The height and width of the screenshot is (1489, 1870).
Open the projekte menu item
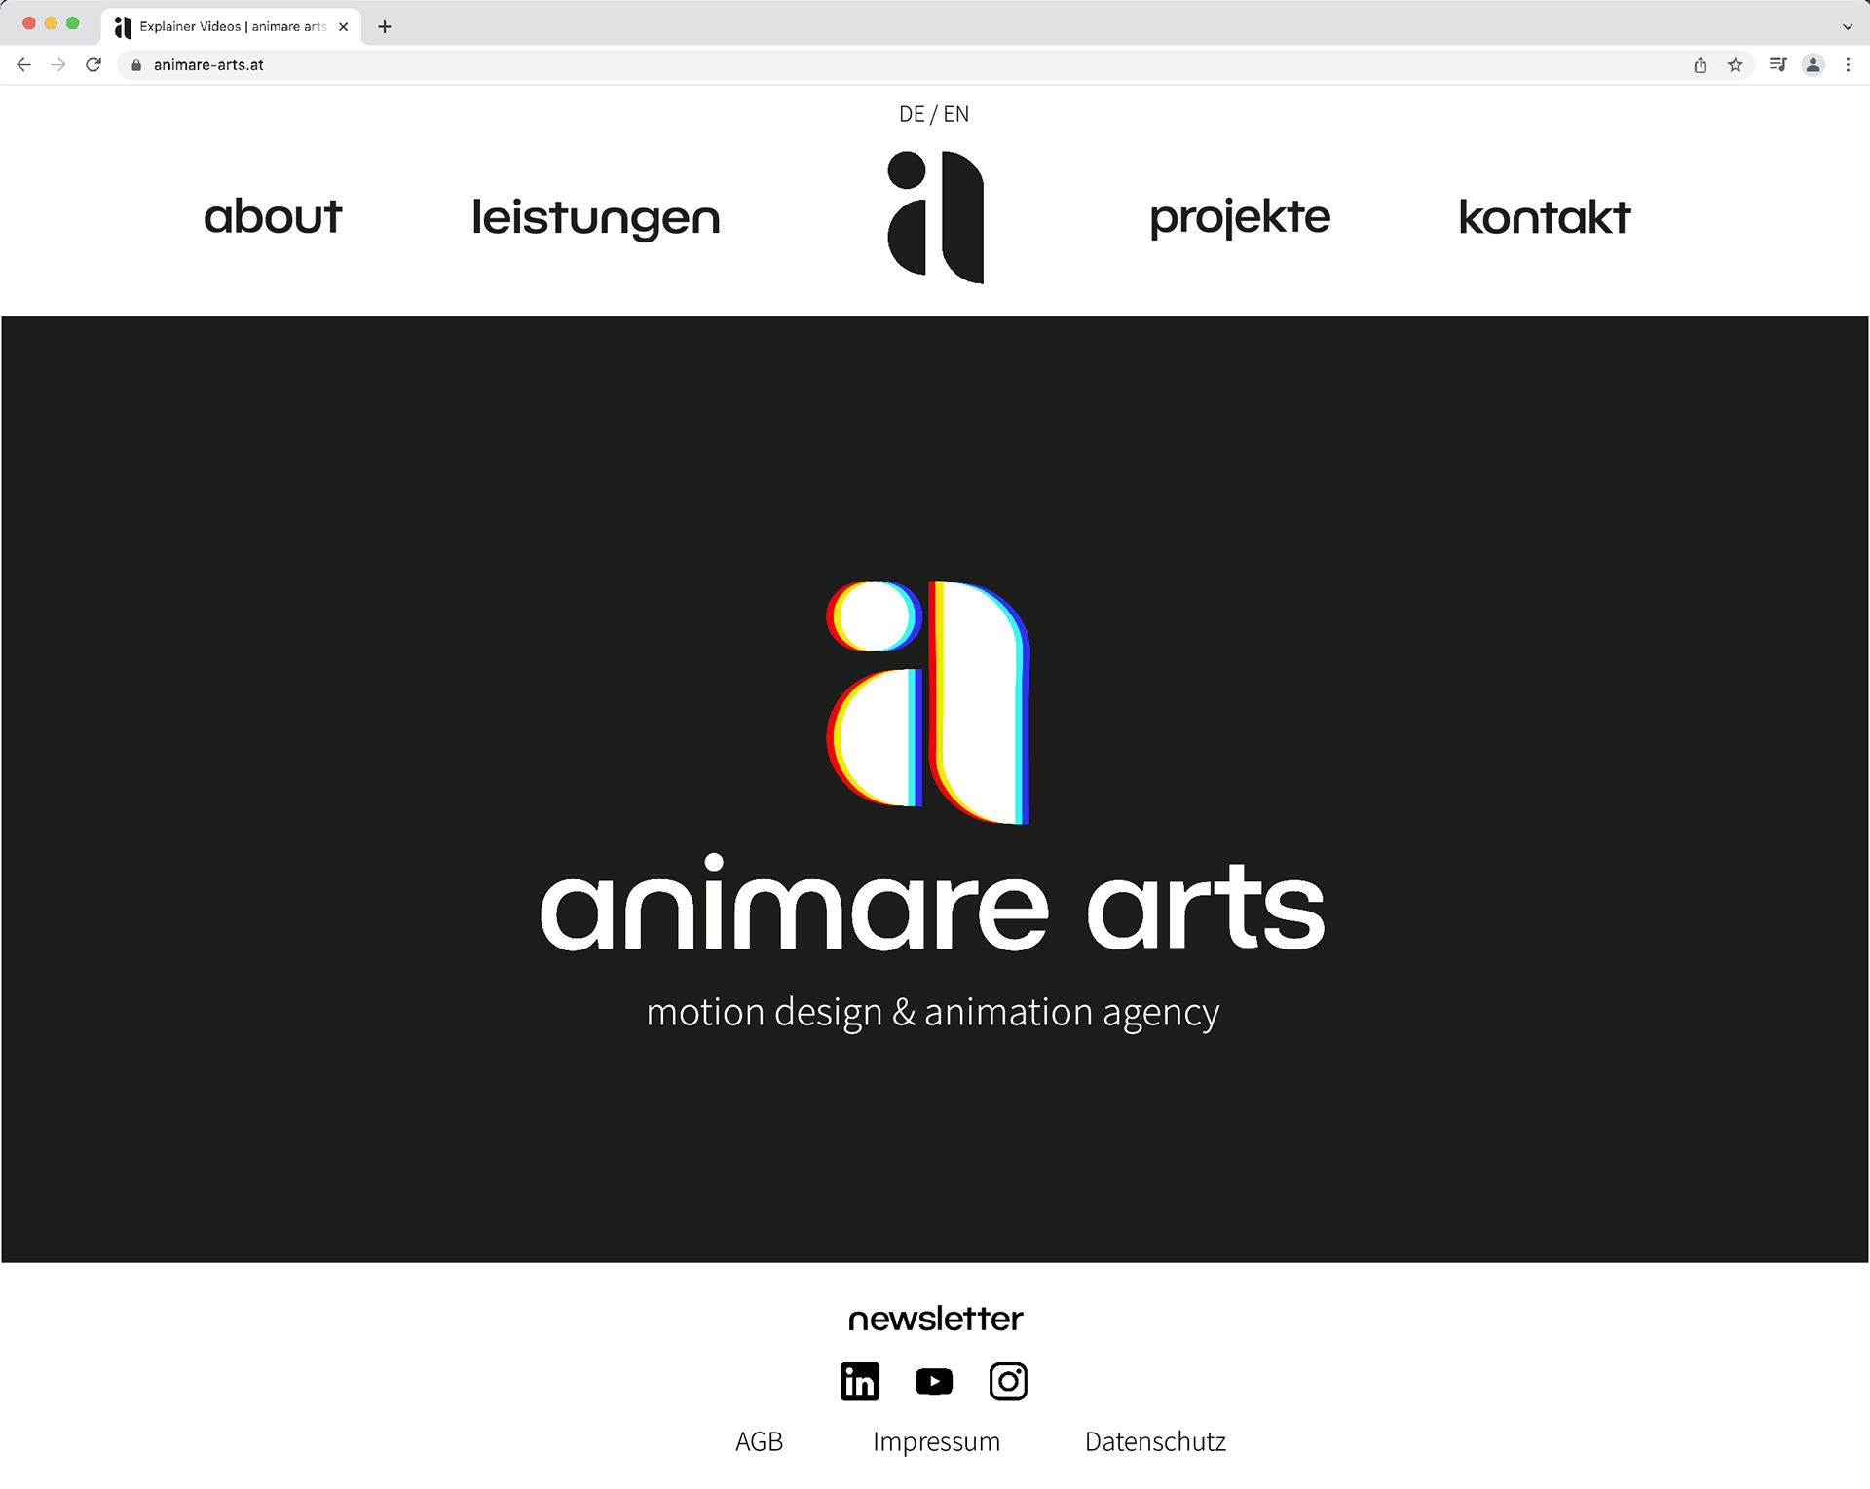point(1239,216)
